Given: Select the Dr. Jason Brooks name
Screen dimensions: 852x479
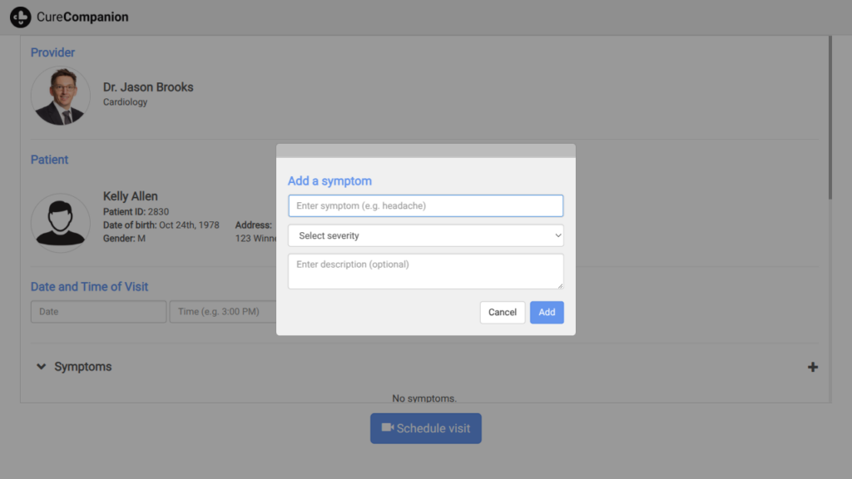Looking at the screenshot, I should [148, 87].
